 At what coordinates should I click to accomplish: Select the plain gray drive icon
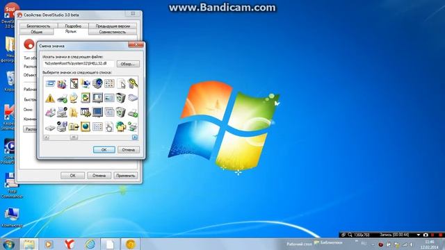[x=50, y=128]
